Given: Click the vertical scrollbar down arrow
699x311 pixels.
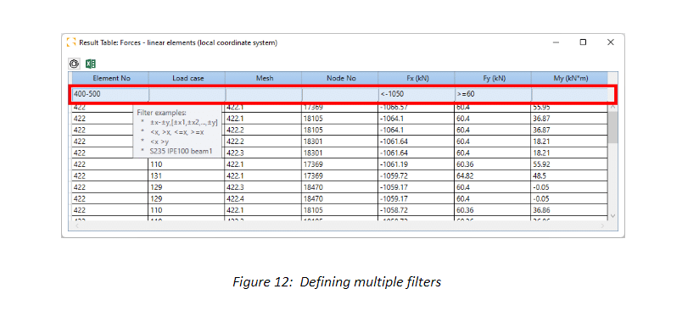Looking at the screenshot, I should [x=612, y=215].
